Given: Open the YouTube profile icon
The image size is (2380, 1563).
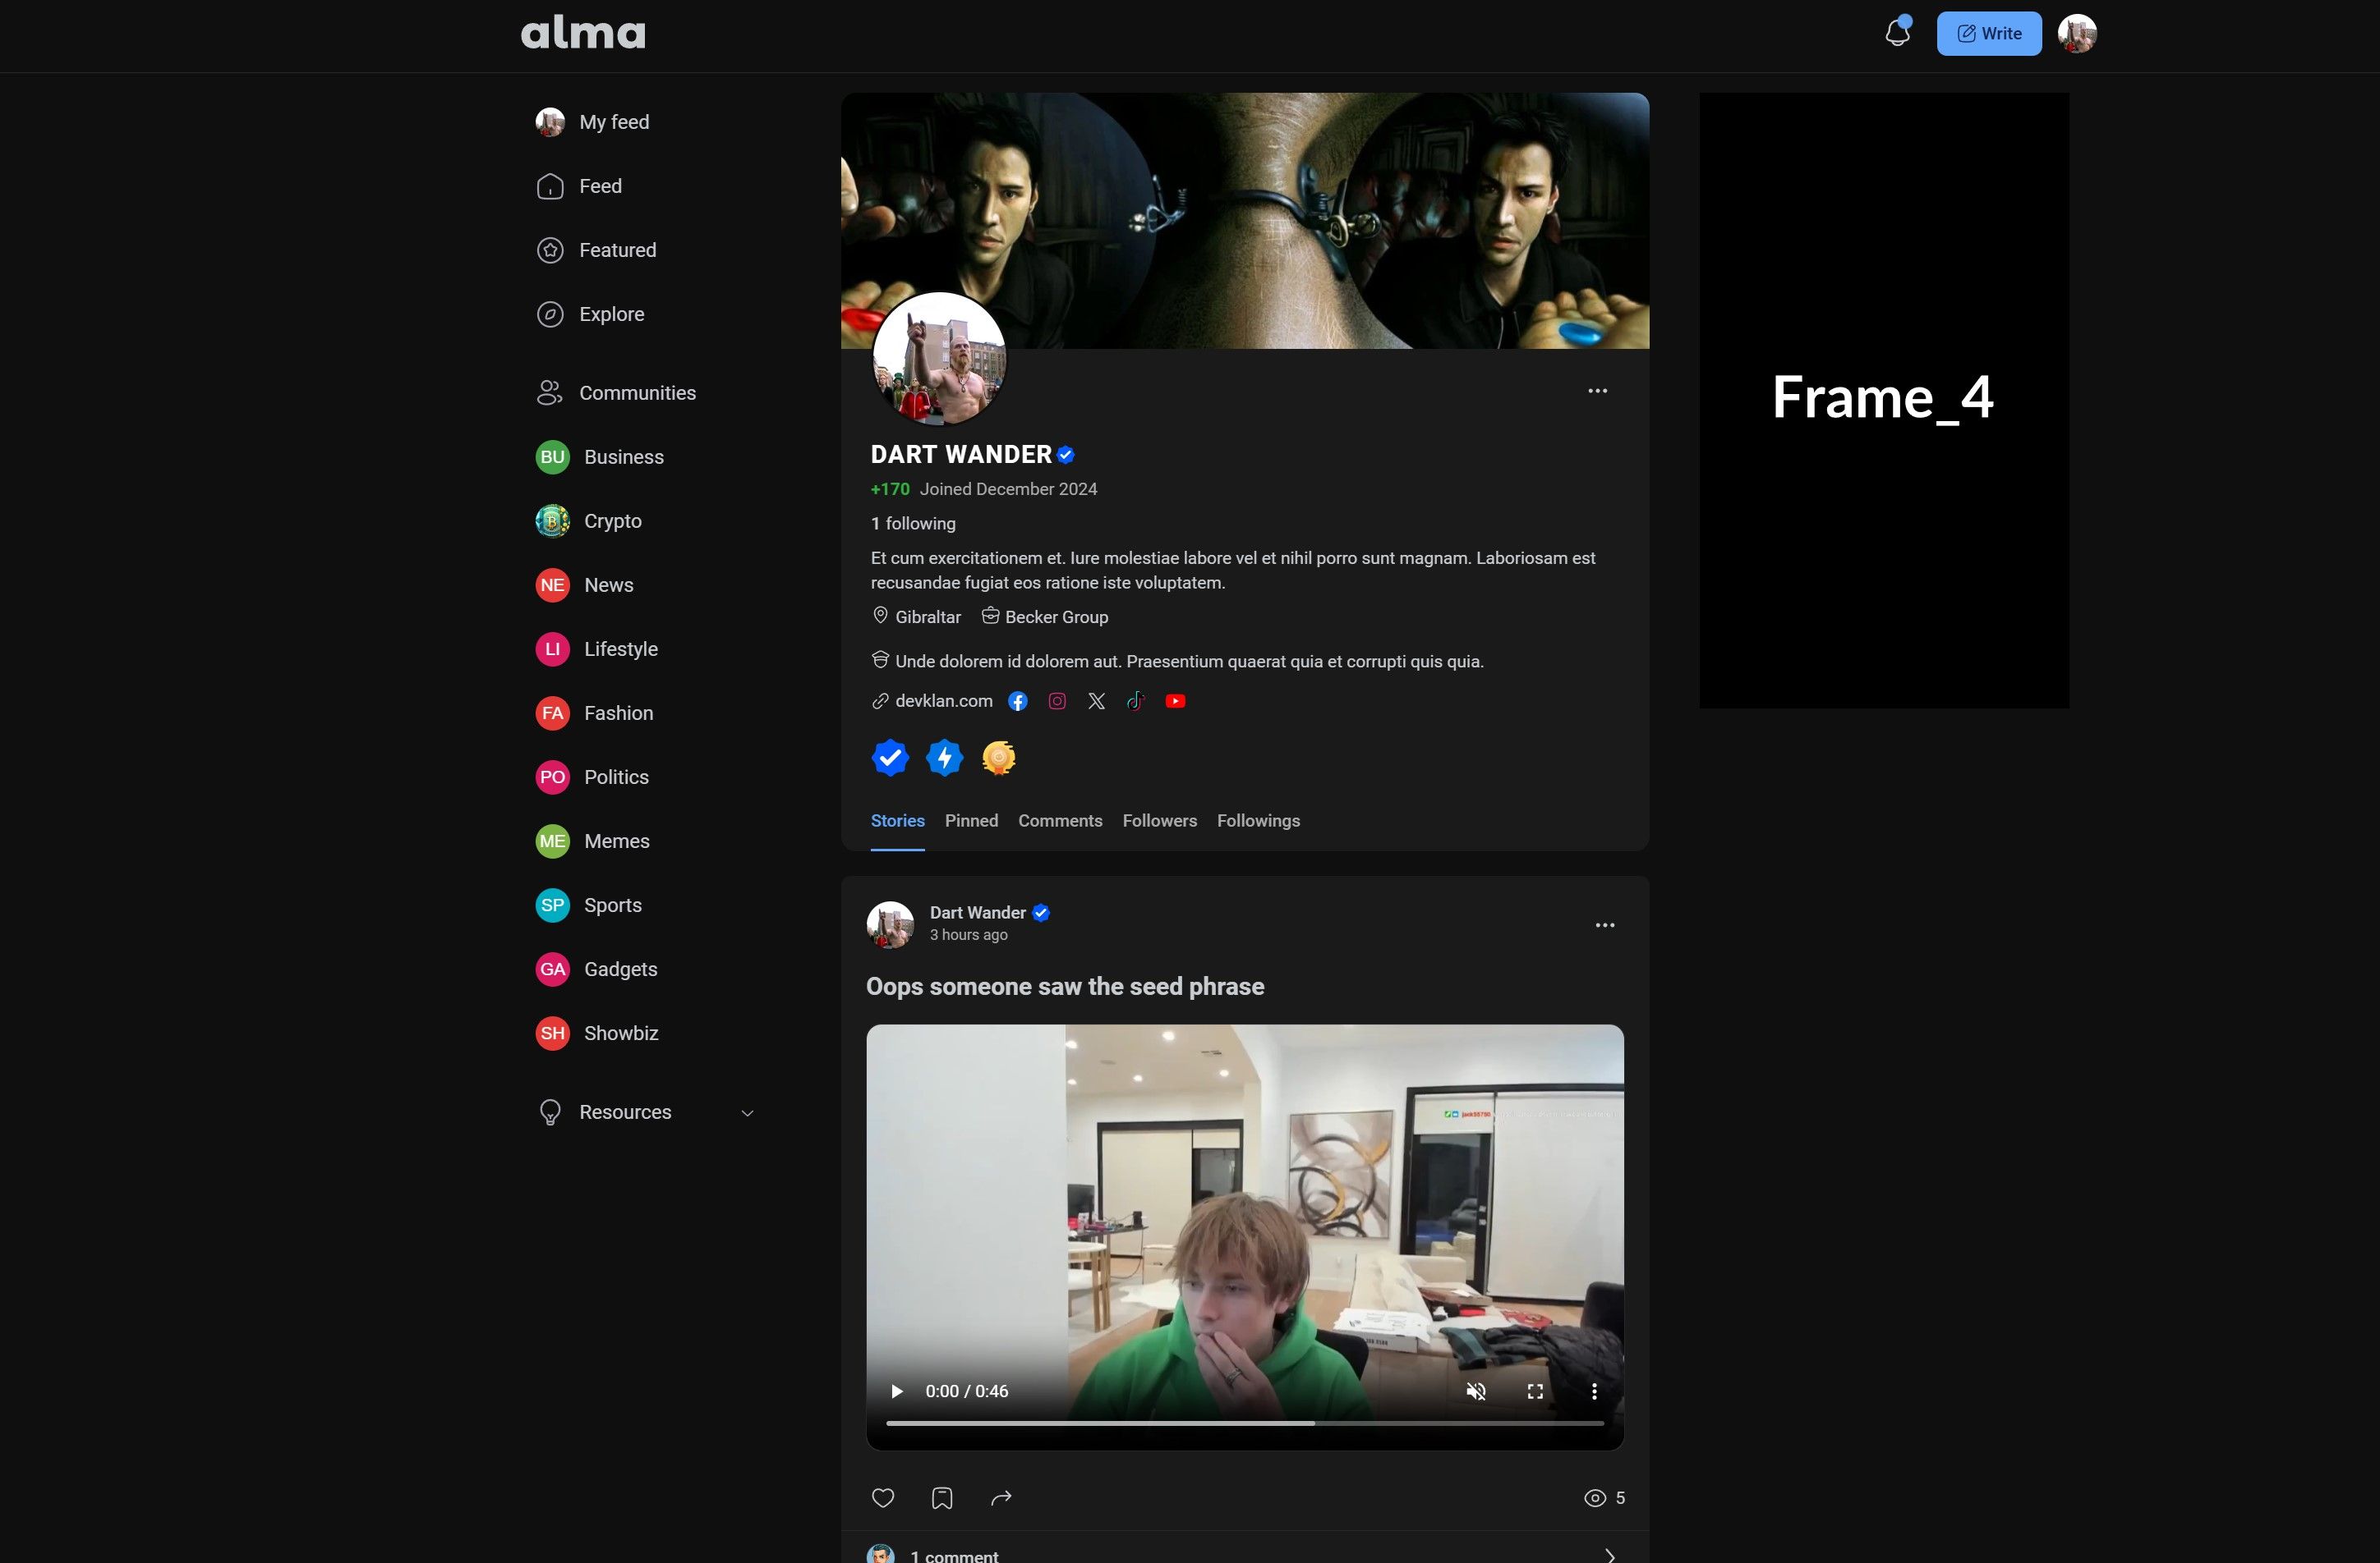Looking at the screenshot, I should 1175,702.
